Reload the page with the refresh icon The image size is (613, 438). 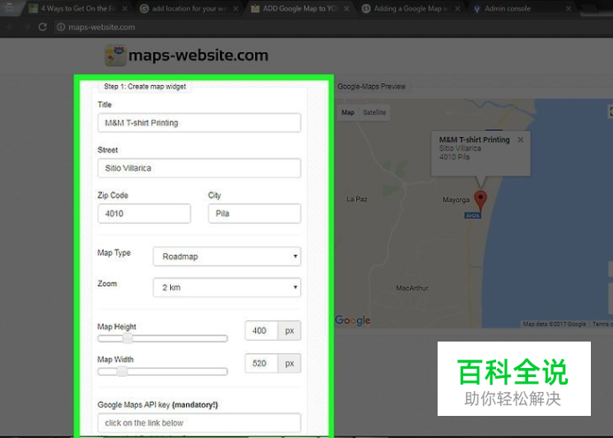[43, 27]
